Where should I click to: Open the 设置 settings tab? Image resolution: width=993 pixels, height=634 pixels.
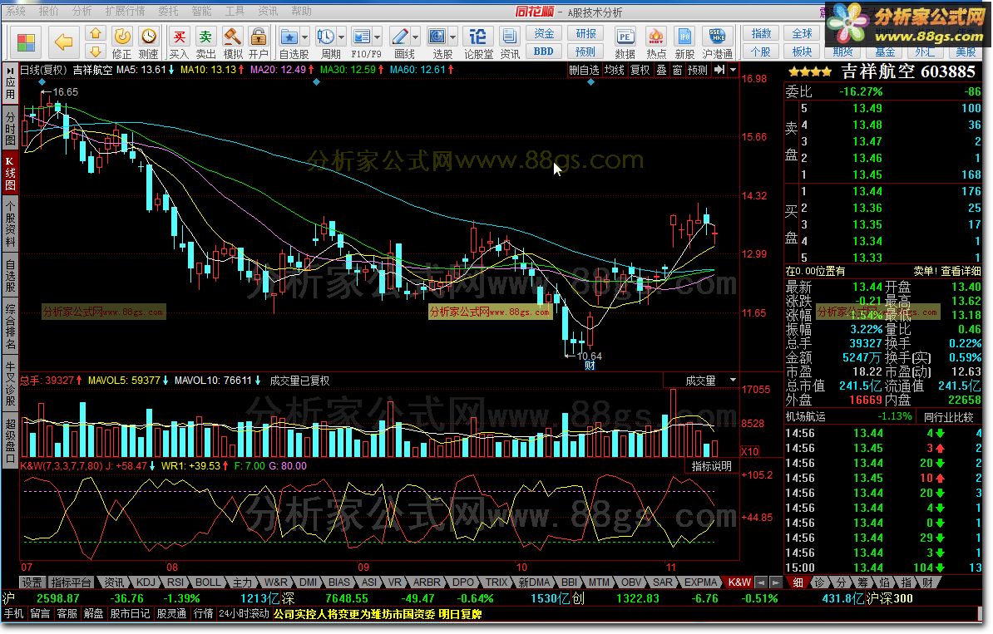[x=32, y=582]
